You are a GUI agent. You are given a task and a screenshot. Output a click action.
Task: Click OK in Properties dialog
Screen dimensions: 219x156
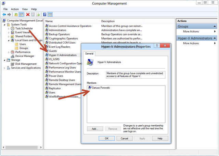pos(107,138)
